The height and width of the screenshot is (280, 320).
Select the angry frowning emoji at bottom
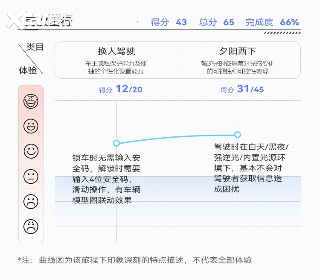tap(31, 227)
